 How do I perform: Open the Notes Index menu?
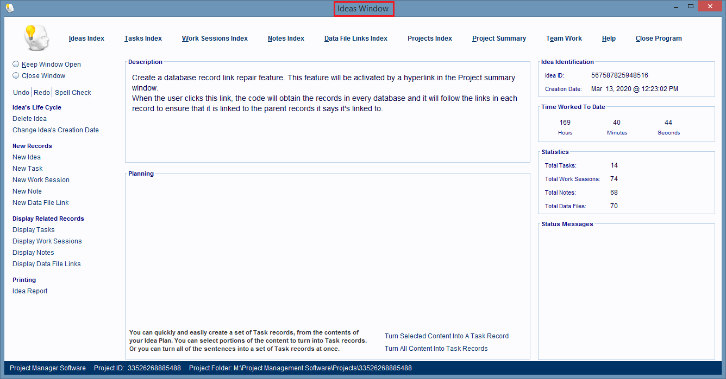coord(286,38)
